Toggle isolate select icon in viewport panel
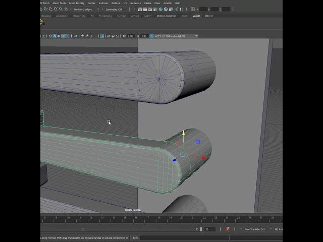 (x=102, y=36)
